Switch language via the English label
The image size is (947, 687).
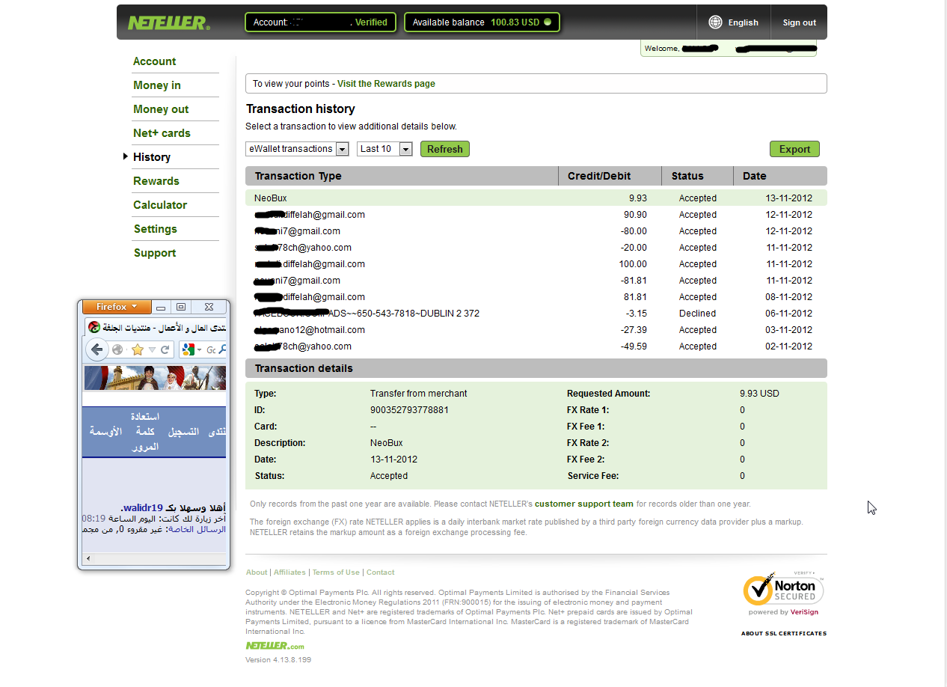744,22
